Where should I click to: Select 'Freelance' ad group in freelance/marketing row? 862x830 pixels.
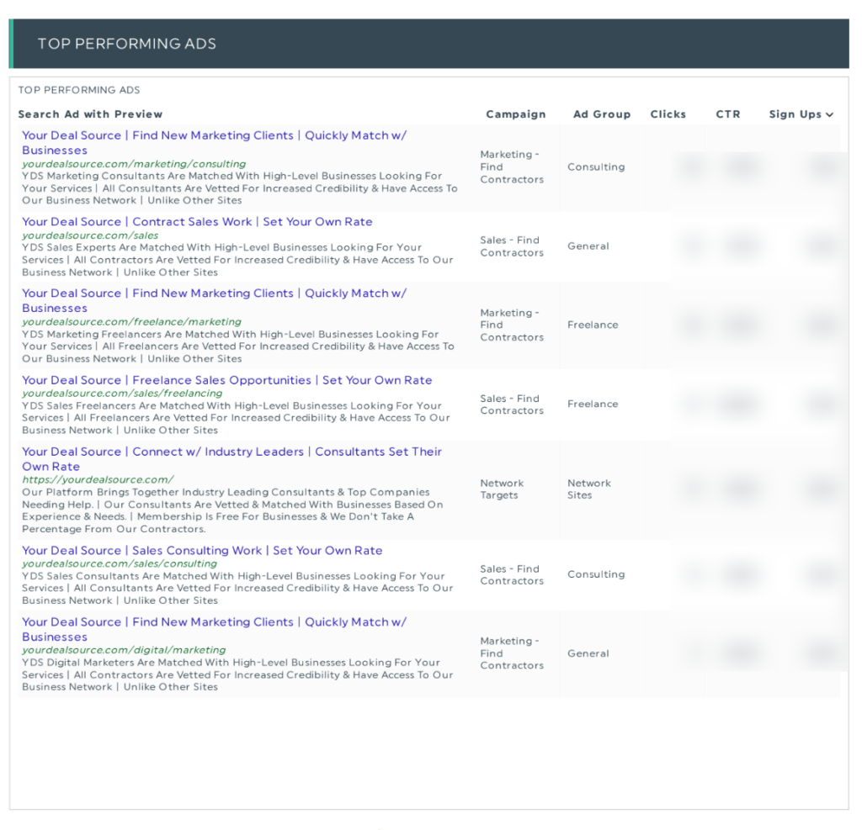point(593,325)
